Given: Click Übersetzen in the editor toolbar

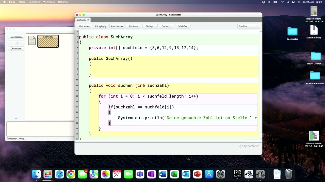Looking at the screenshot, I should coord(84,26).
